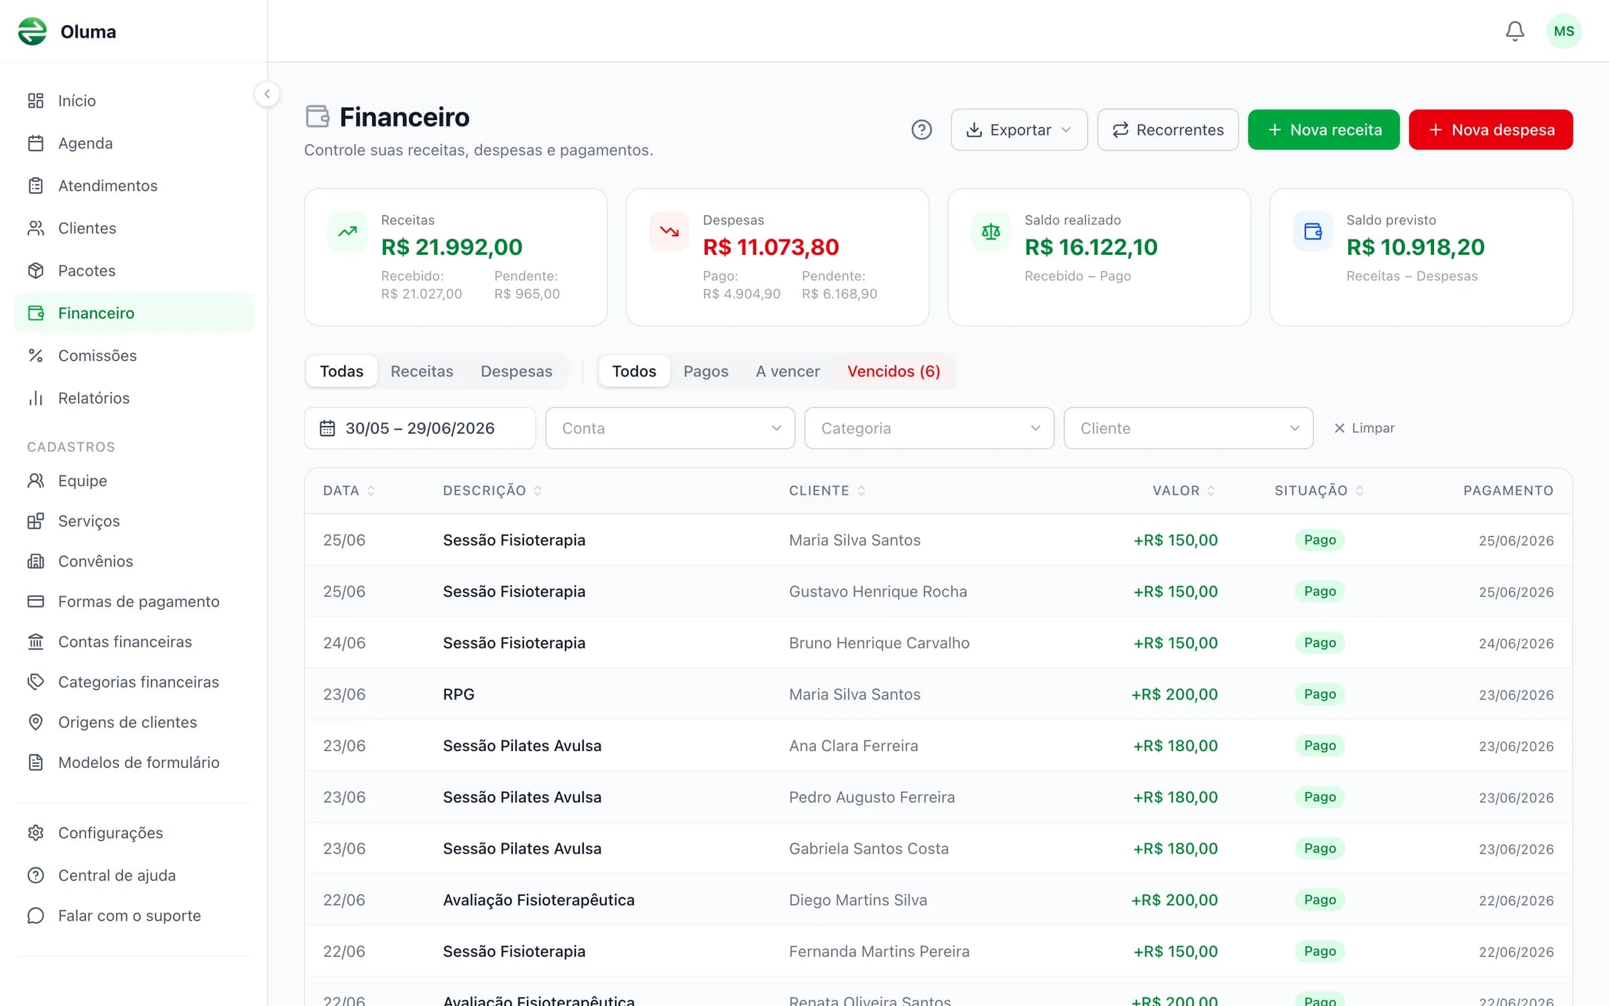Open the Categoria filter dropdown
This screenshot has width=1609, height=1006.
click(x=929, y=428)
